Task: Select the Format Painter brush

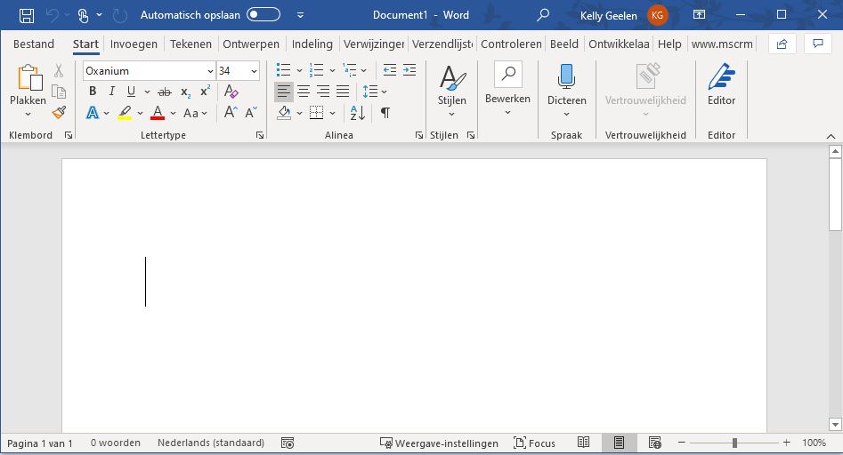Action: tap(59, 113)
